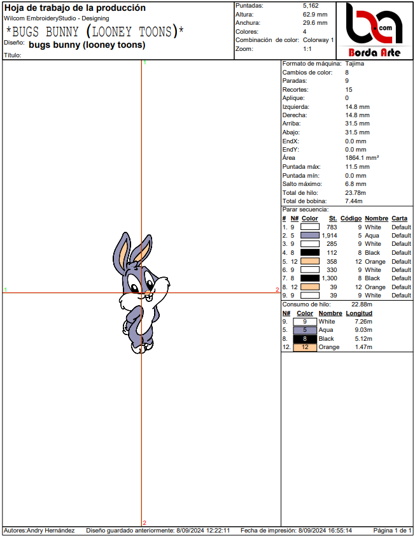Viewport: 415px width, 537px height.
Task: Click the 'Longitud' column header
Action: pyautogui.click(x=359, y=313)
